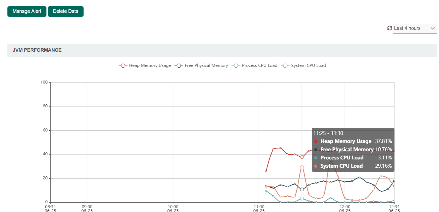The width and height of the screenshot is (439, 212).
Task: Click the highlighted Heap Memory Usage point on the chart
Action: tap(302, 157)
